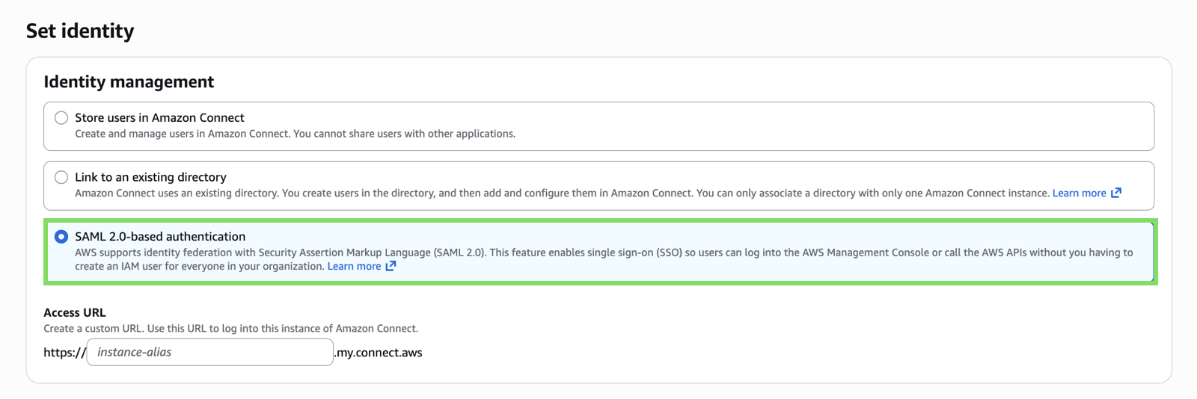This screenshot has height=399, width=1197.
Task: Click the 'Identity management' heading
Action: [x=129, y=82]
